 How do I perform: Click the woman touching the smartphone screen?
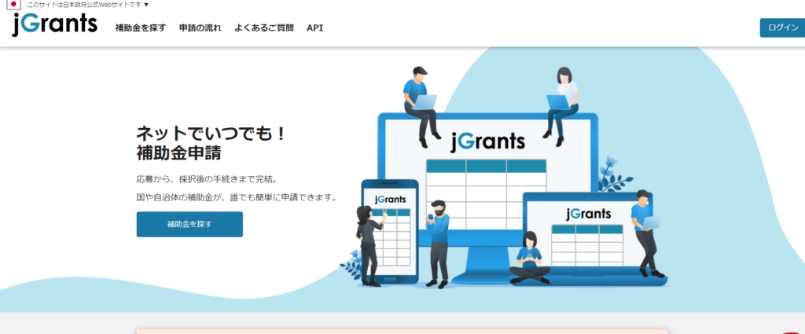click(368, 242)
